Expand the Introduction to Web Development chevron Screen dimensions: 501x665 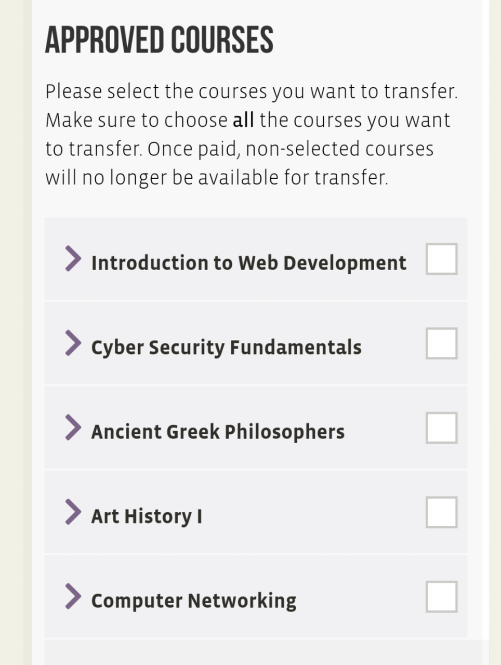tap(73, 259)
